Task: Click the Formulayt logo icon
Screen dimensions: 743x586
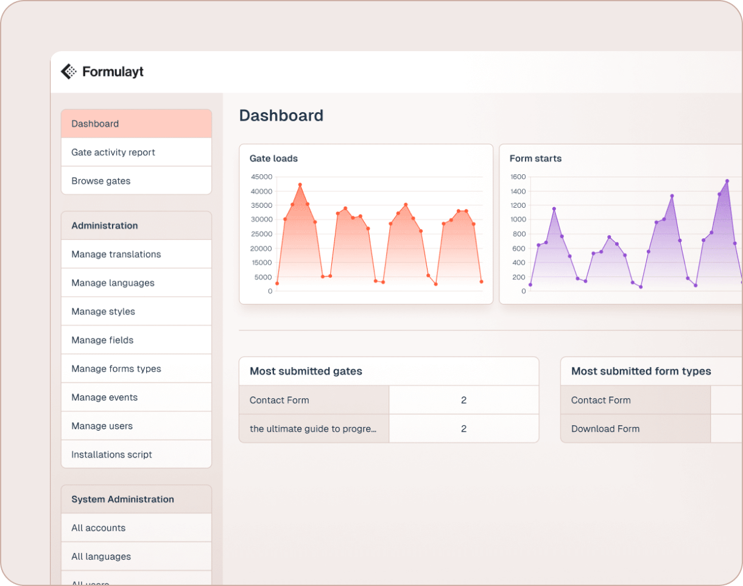Action: [69, 72]
